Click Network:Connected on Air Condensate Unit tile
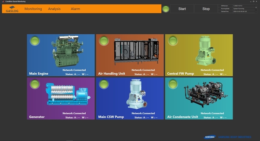This screenshot has height=141, width=260. click(212, 113)
